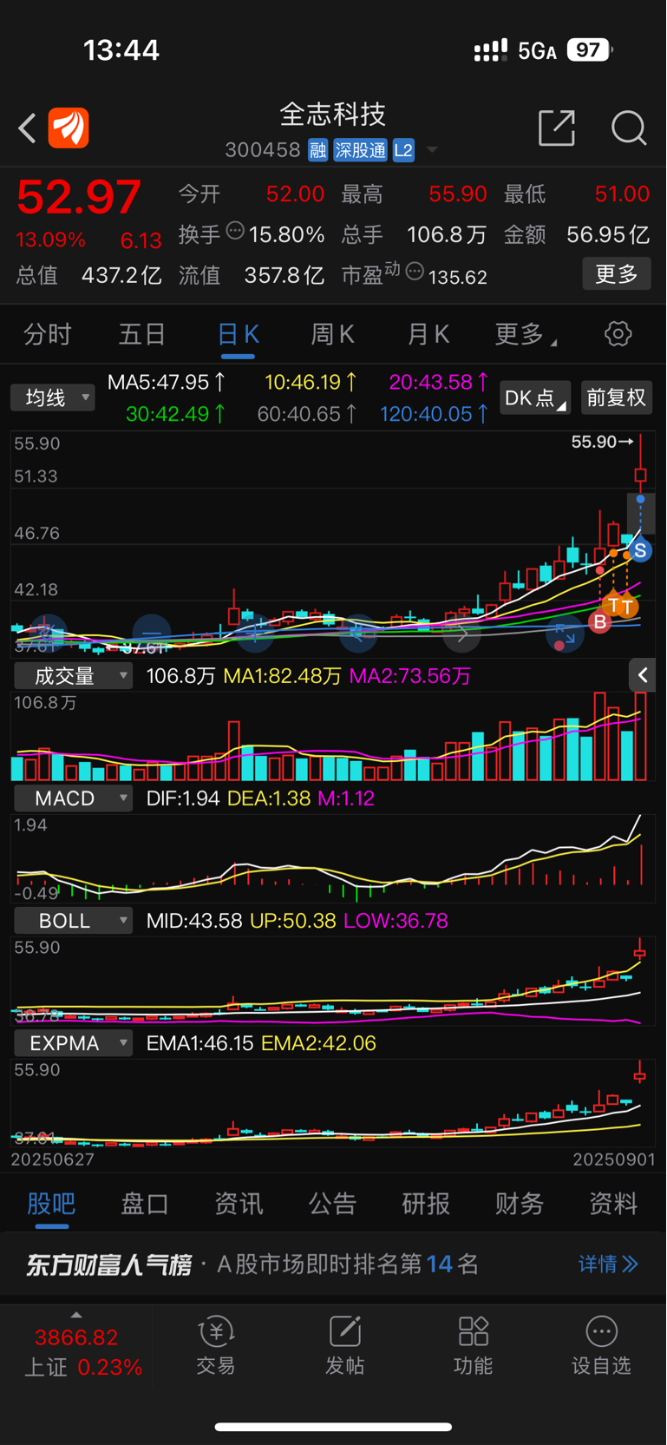Expand stock title dropdown triangle
The width and height of the screenshot is (667, 1445).
click(x=432, y=150)
